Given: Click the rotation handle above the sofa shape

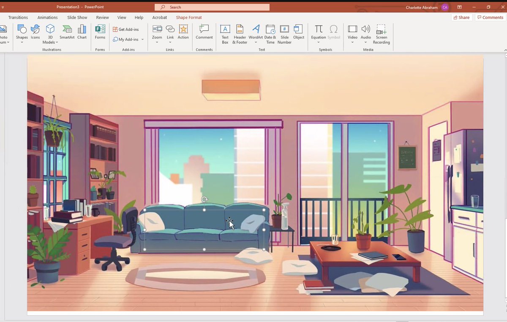Looking at the screenshot, I should [204, 199].
